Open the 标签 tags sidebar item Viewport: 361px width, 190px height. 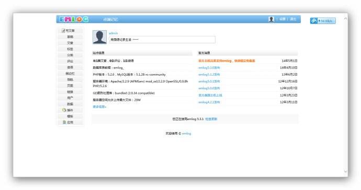point(70,49)
